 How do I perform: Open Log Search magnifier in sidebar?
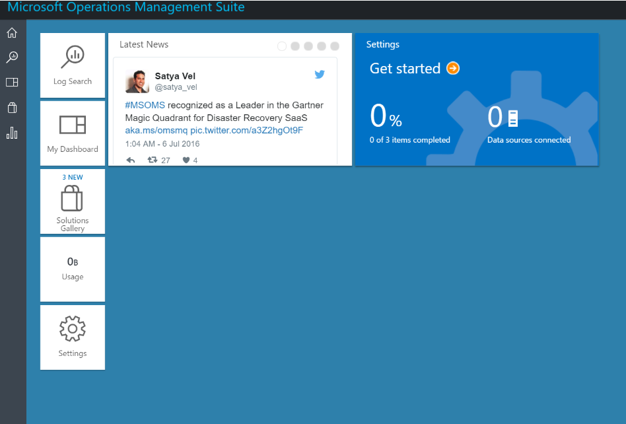[12, 57]
